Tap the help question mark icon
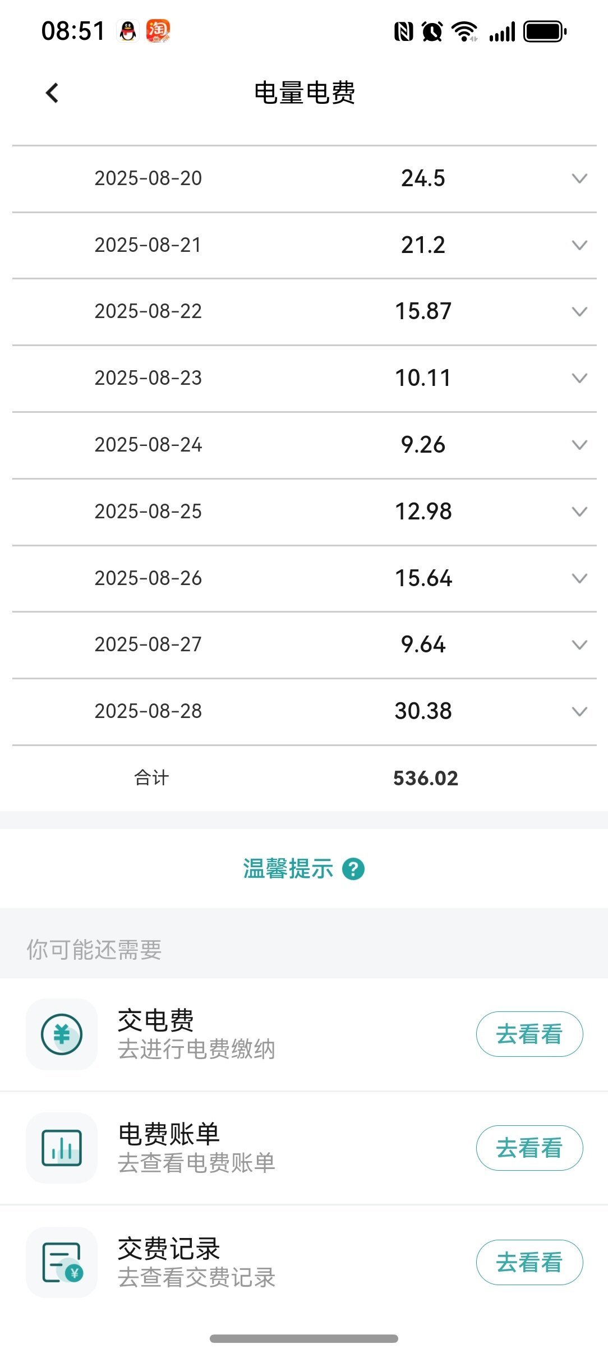Image resolution: width=608 pixels, height=1353 pixels. 353,869
